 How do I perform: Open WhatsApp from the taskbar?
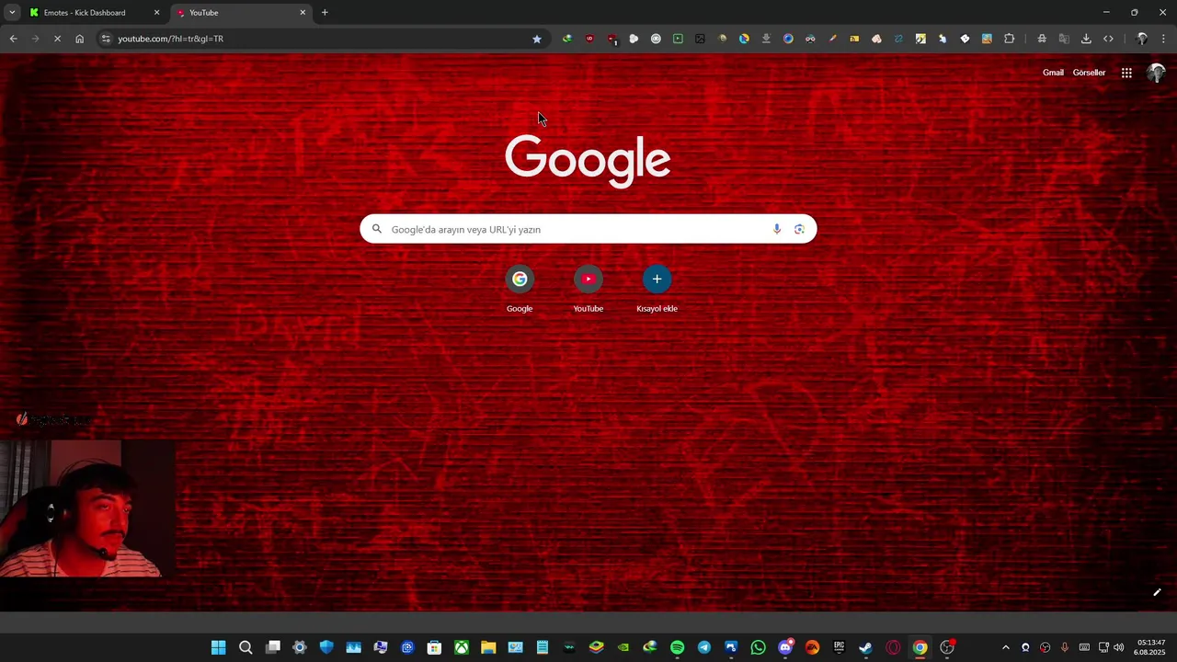759,647
